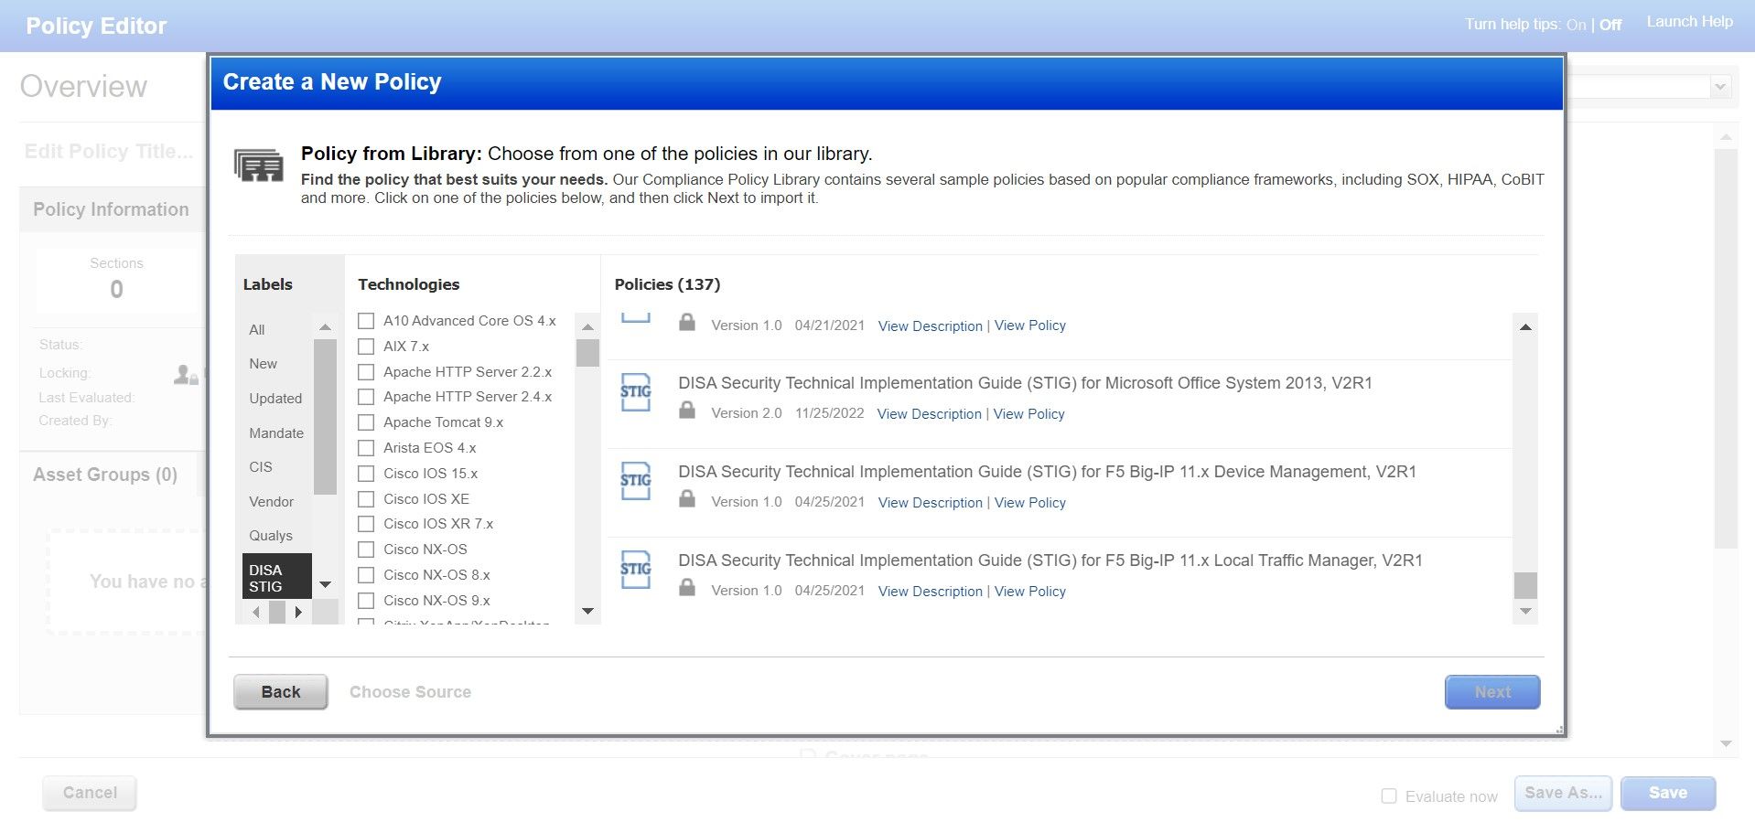Screen dimensions: 1755x822
Task: Click down arrow of Policies list scrollbar
Action: 1525,611
